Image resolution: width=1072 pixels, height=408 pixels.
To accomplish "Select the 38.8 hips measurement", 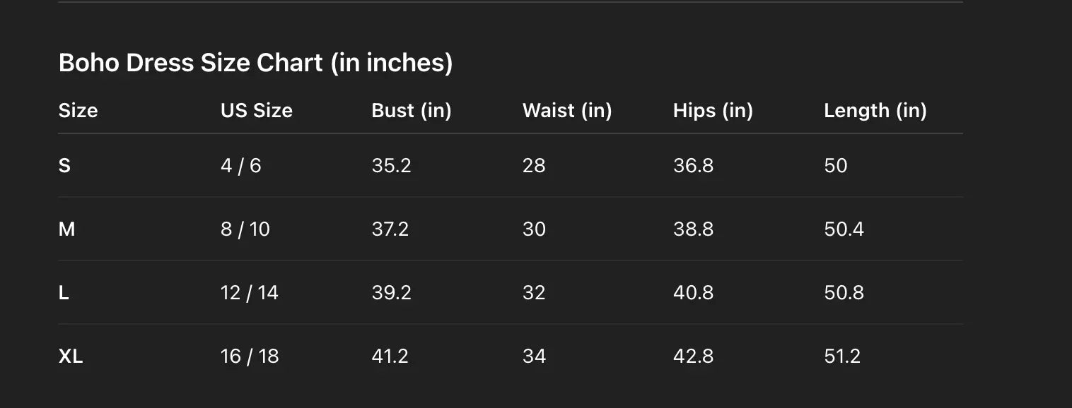I will click(693, 229).
